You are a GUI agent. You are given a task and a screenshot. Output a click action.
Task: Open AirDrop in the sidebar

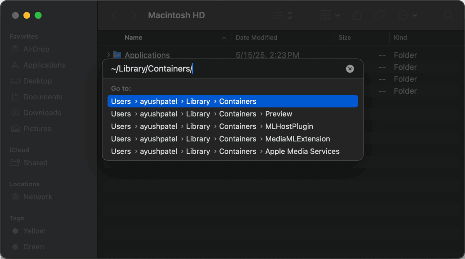click(x=36, y=49)
